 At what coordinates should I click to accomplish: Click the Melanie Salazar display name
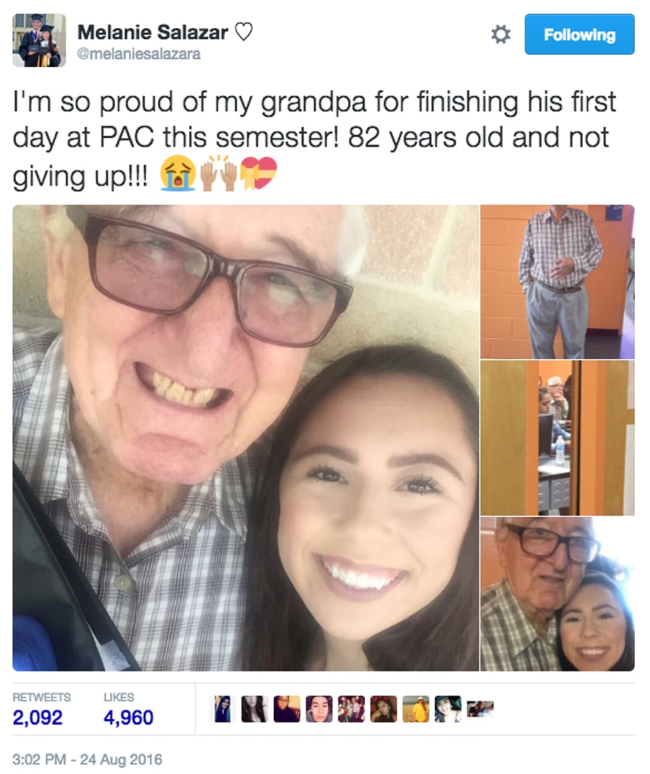coord(152,32)
